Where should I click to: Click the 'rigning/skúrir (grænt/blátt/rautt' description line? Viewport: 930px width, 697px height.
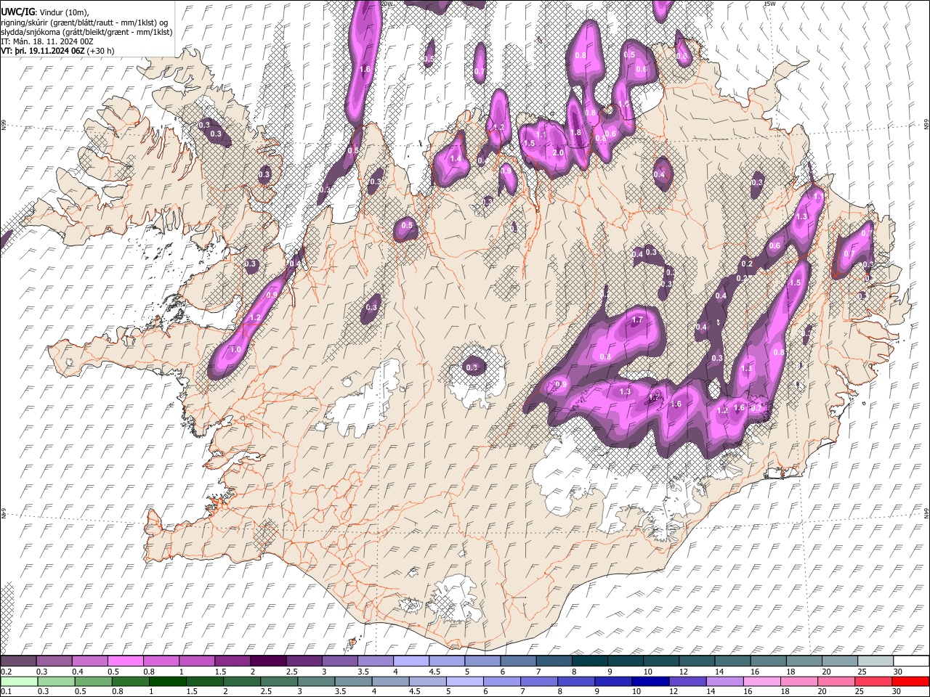click(84, 22)
